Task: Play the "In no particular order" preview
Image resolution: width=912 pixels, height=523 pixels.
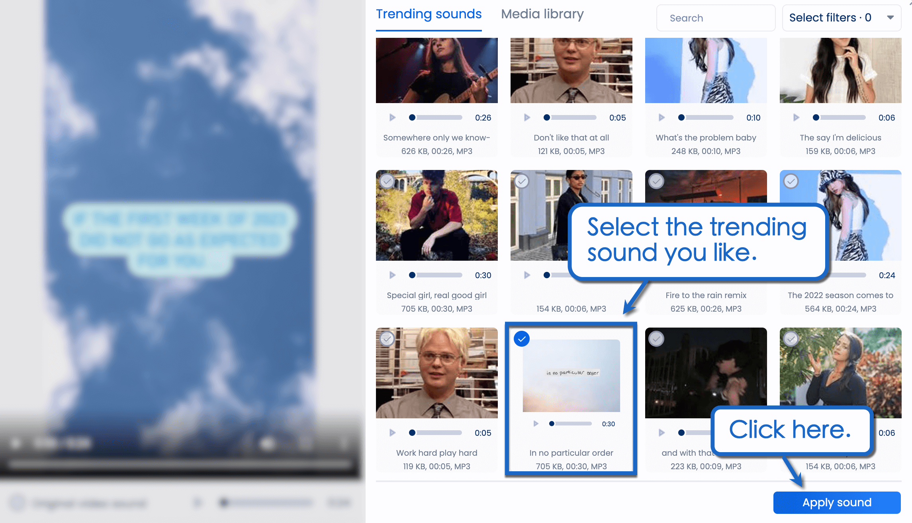Action: coord(536,423)
